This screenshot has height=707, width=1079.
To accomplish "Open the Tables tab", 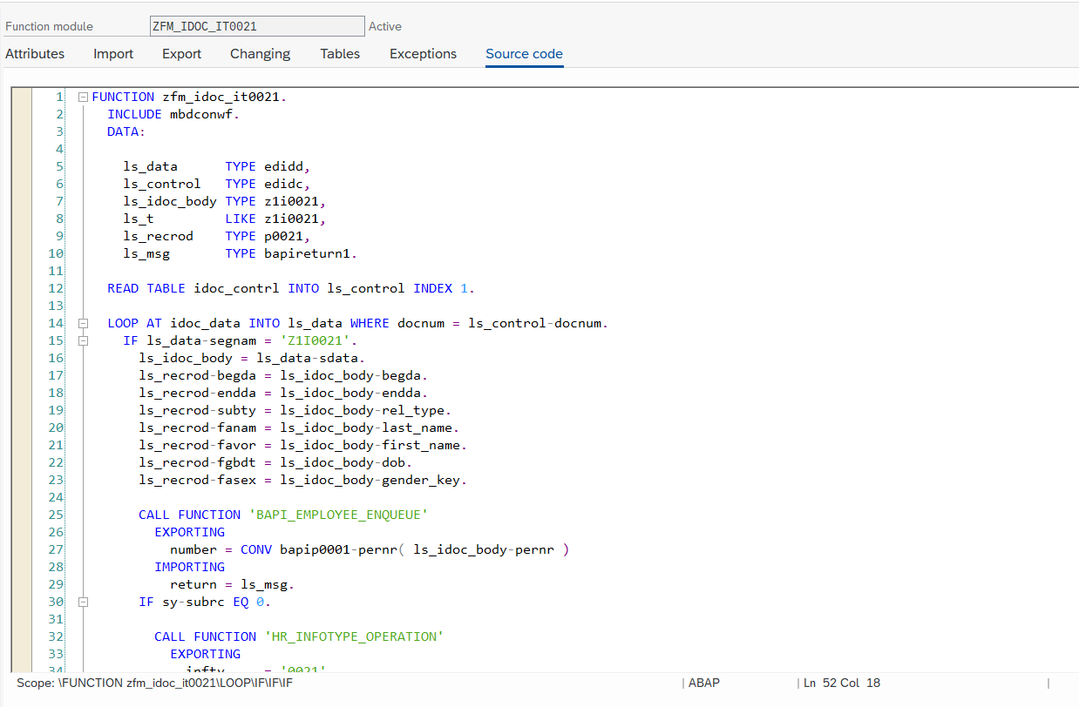I will 340,54.
